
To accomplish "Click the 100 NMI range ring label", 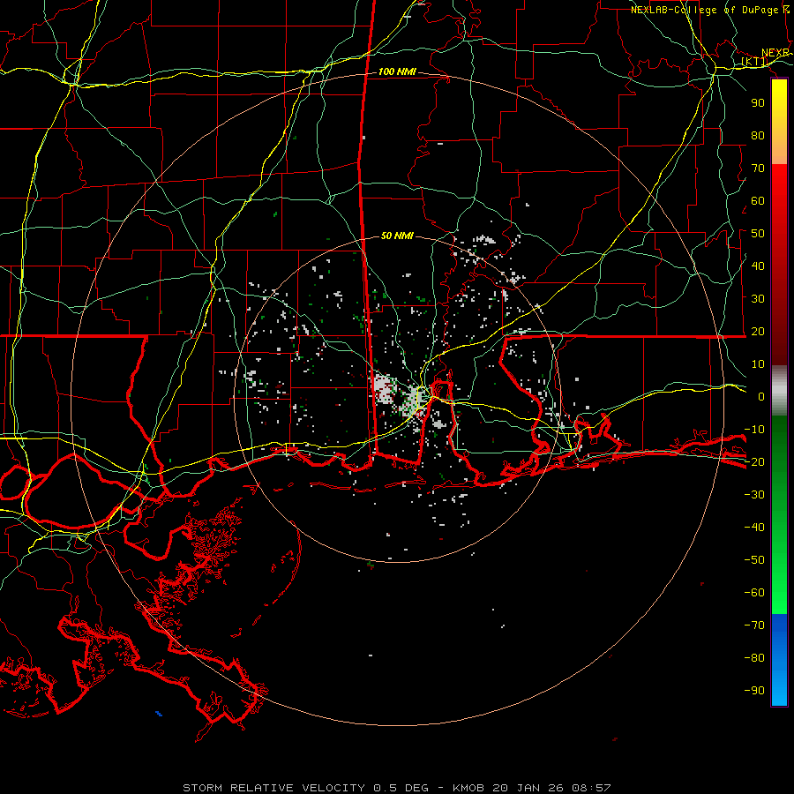I will point(397,72).
